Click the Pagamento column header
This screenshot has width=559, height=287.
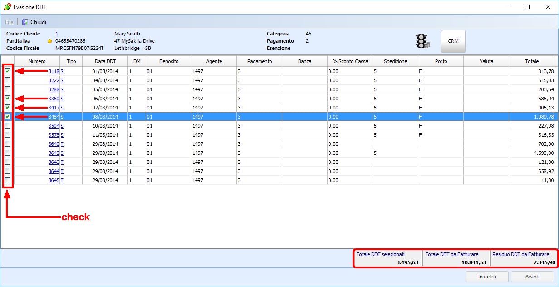(259, 61)
